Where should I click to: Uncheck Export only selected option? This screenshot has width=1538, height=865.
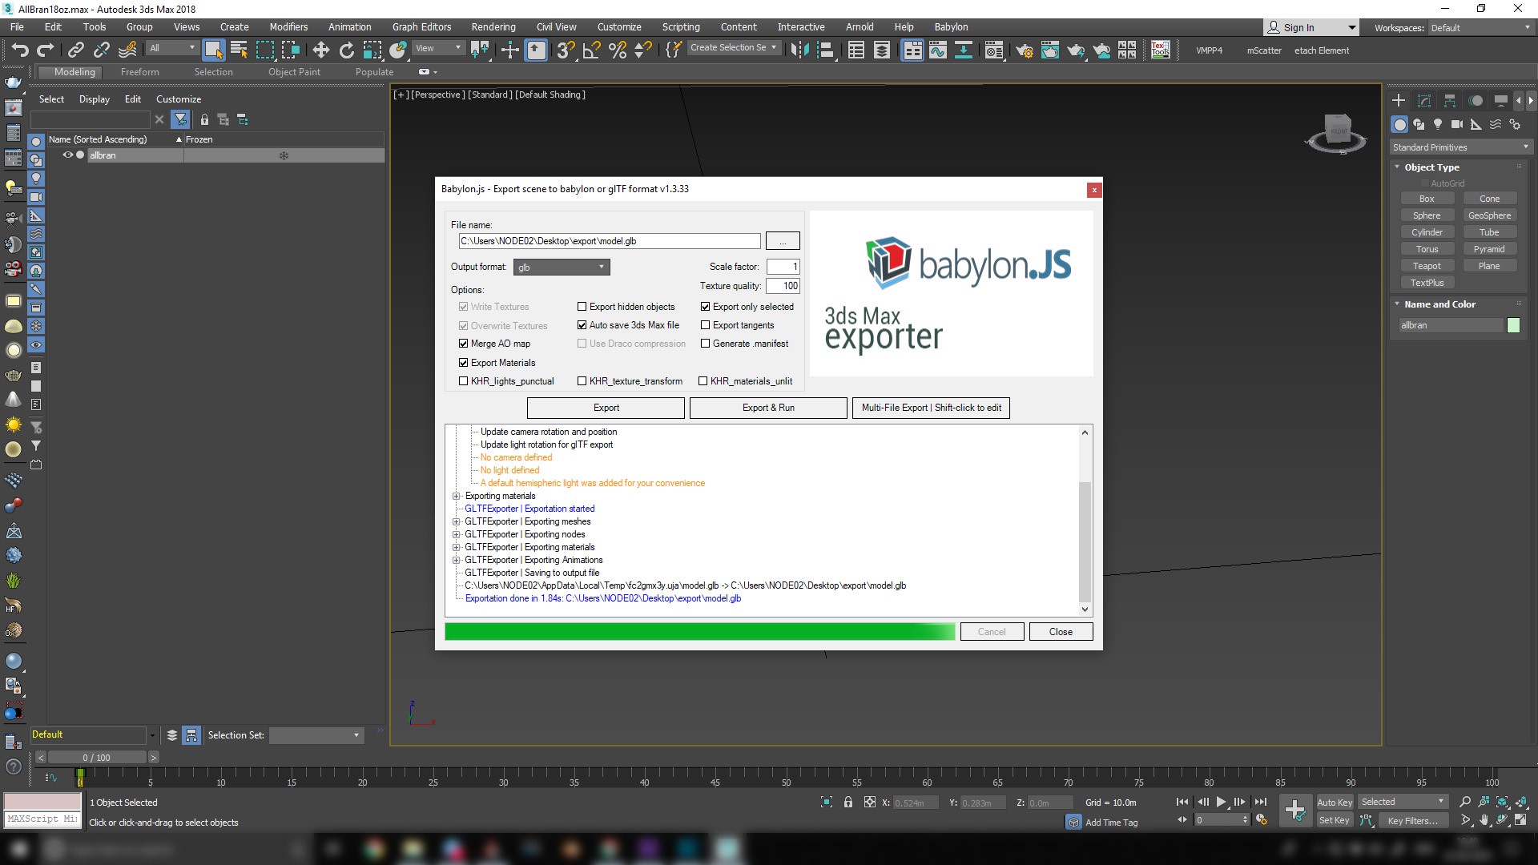pos(706,307)
